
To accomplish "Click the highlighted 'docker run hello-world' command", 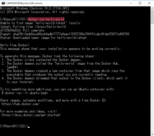I will (x=46, y=19).
